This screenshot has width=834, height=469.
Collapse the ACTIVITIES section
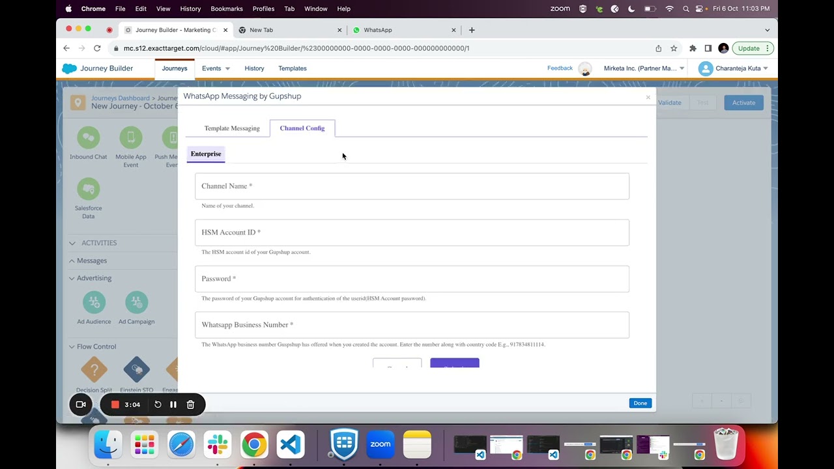click(72, 243)
